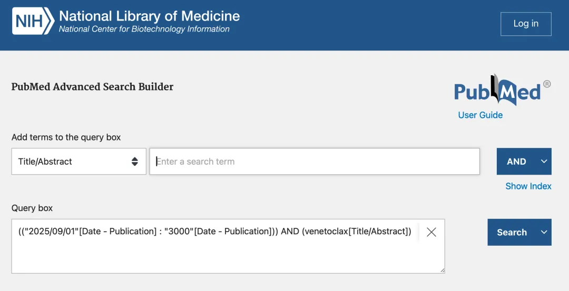Click the book icon in PubMed logo
The image size is (569, 291).
point(495,88)
